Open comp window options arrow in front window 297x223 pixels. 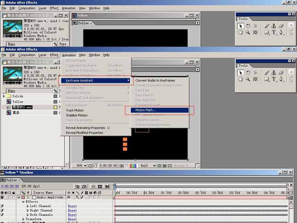[x=197, y=69]
